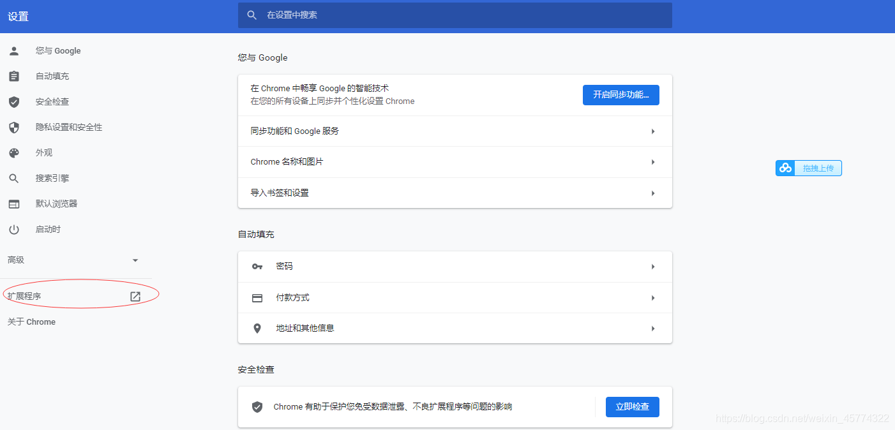Click the key icon in the 密码 row
Screen dimensions: 895x430
[x=257, y=267]
